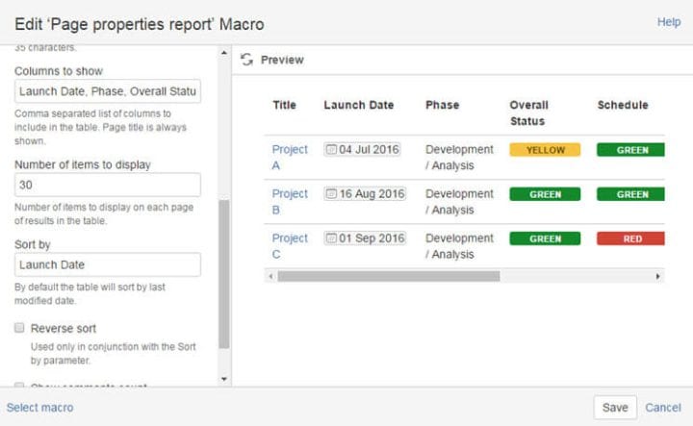
Task: Open the Project C link
Action: tap(290, 245)
